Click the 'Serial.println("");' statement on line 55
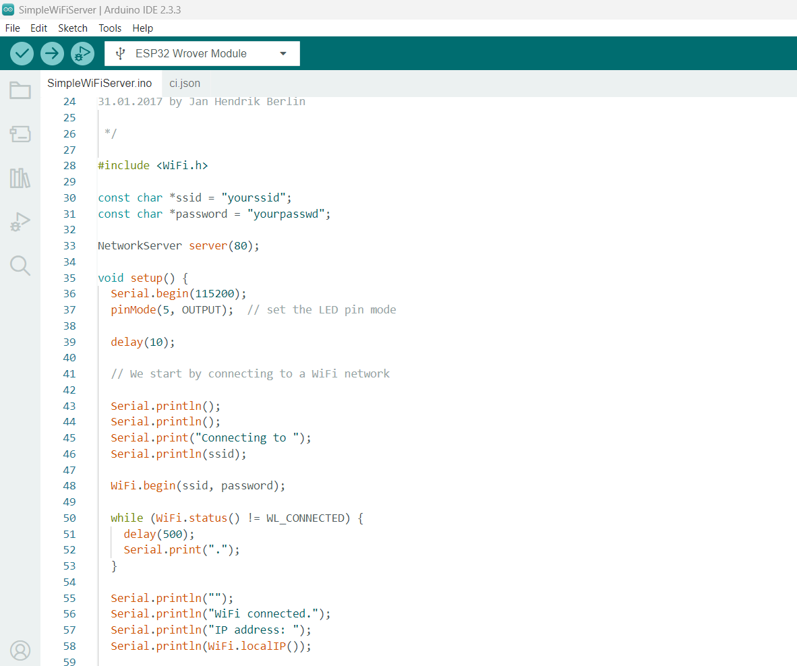The width and height of the screenshot is (797, 666). [172, 598]
